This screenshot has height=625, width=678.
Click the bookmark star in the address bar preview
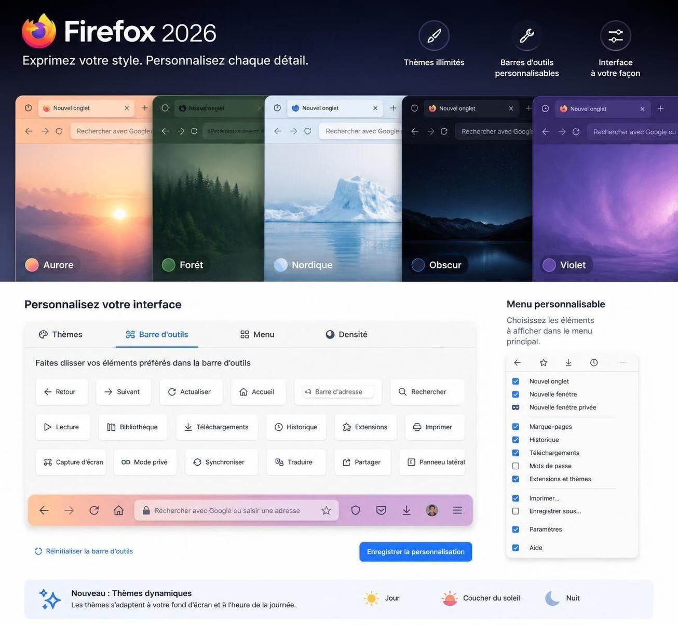pos(326,510)
